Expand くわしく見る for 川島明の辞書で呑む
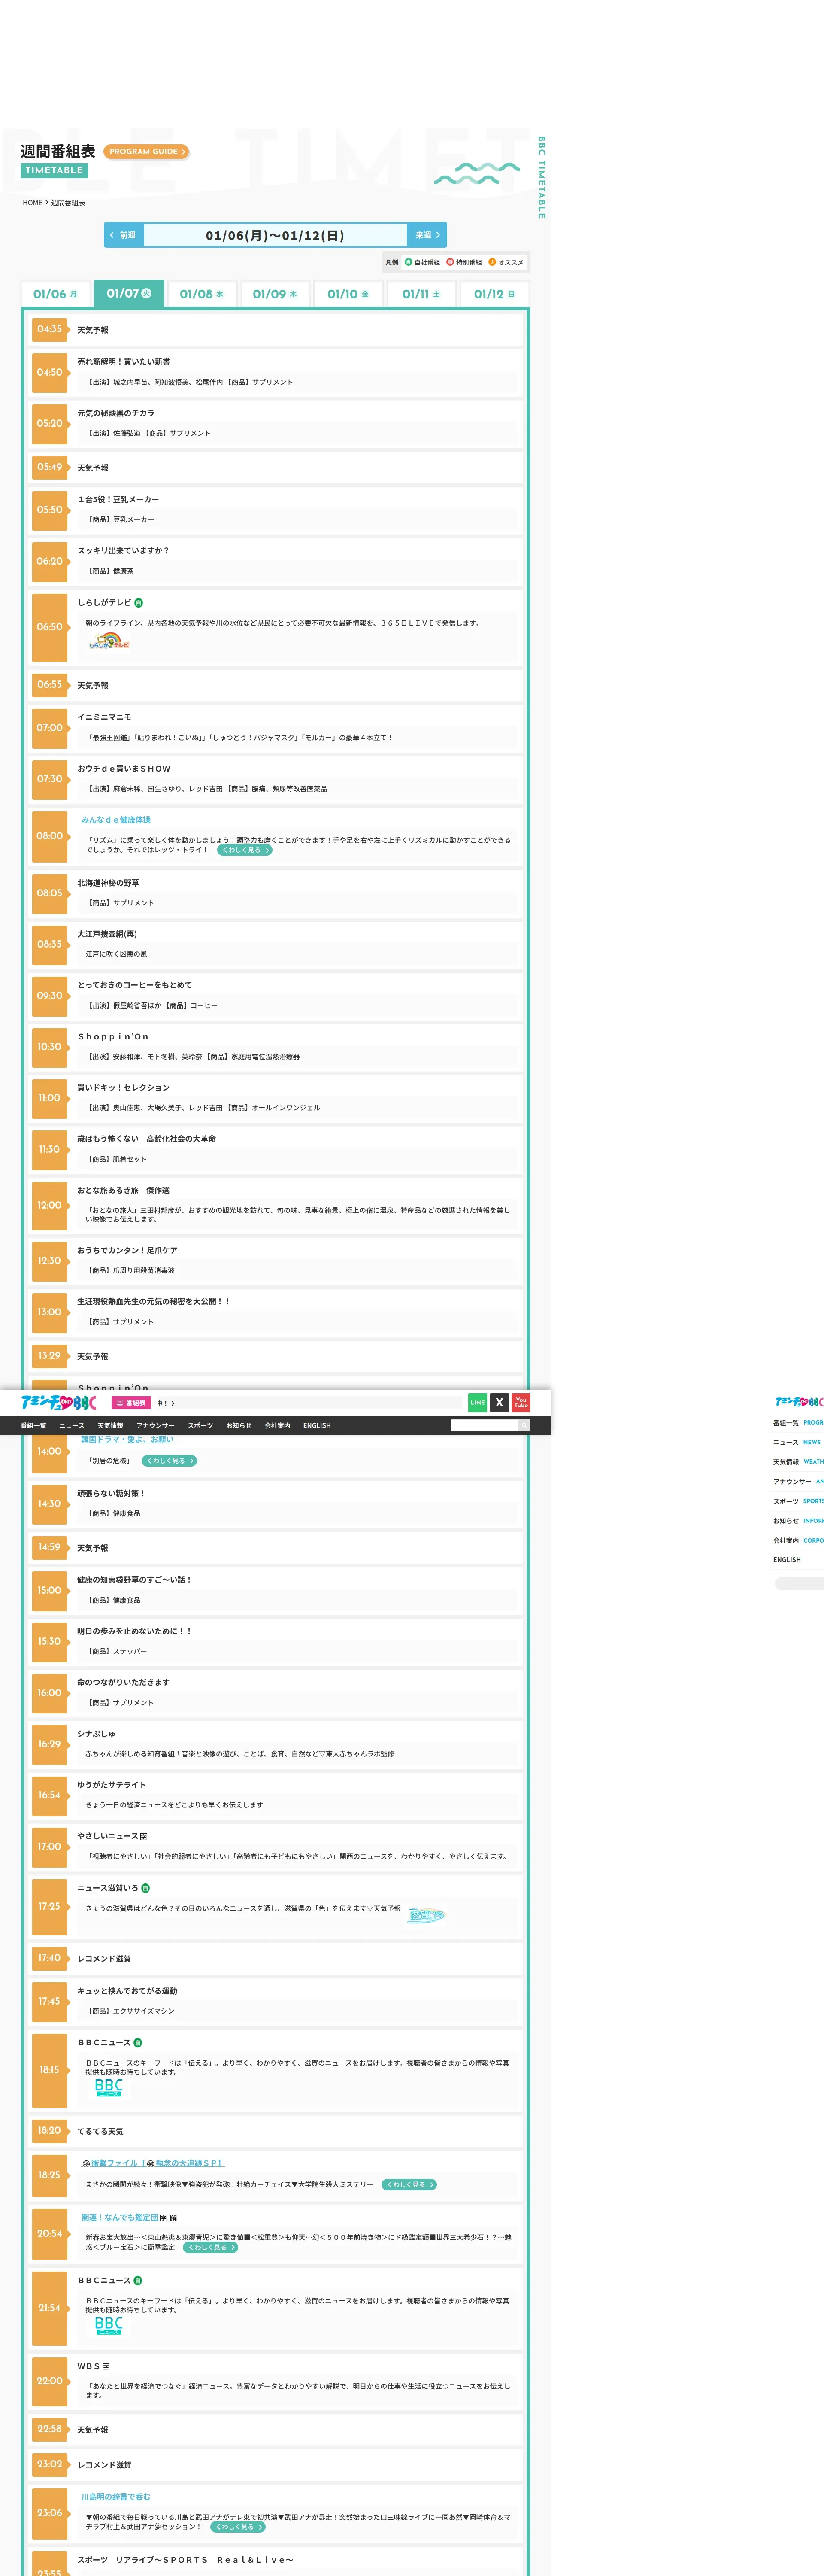 tap(238, 2527)
